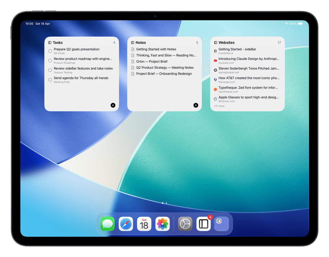Click the sideBar icon beside Tasks title
The image size is (329, 257).
click(50, 42)
